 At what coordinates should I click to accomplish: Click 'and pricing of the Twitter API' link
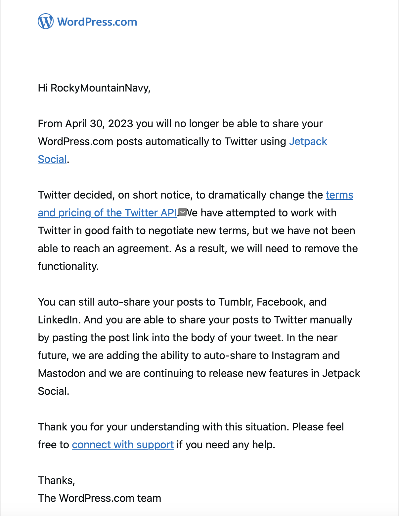pos(107,213)
